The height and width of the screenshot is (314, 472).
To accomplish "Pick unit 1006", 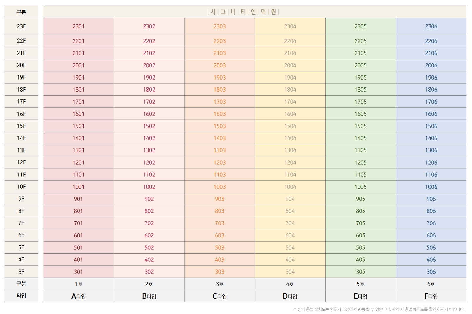I will 431,187.
